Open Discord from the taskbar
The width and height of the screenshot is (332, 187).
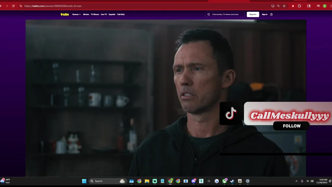tap(193, 181)
